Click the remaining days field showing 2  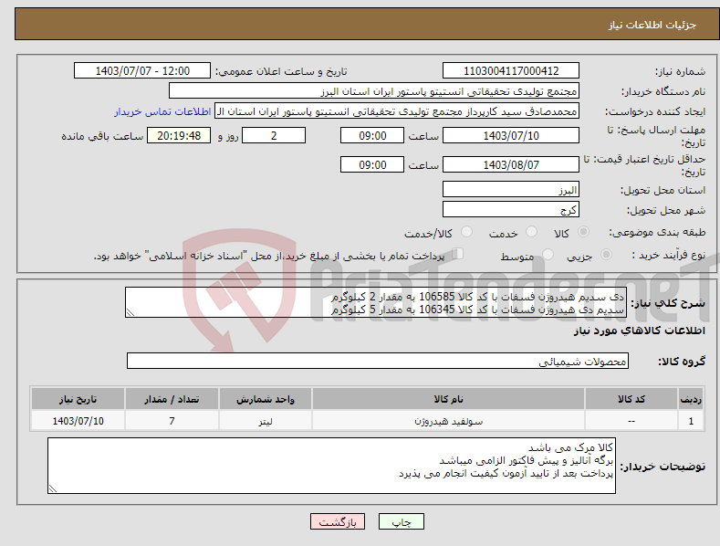pos(274,135)
